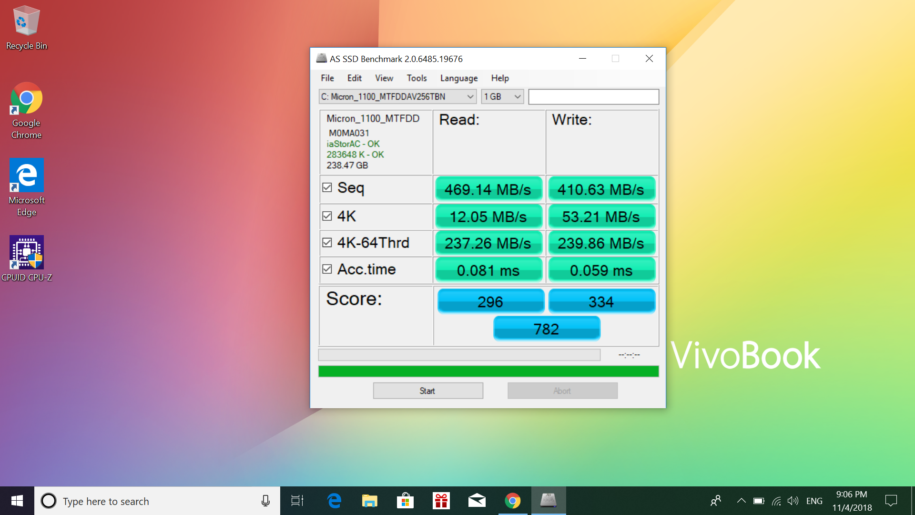Open the Recycle Bin desktop icon
Viewport: 915px width, 515px height.
pyautogui.click(x=26, y=28)
